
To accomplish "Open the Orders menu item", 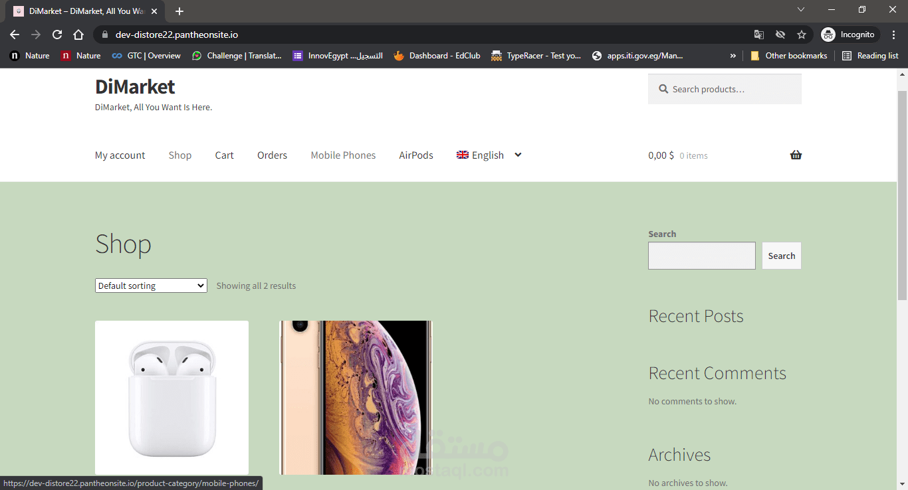I will point(273,155).
